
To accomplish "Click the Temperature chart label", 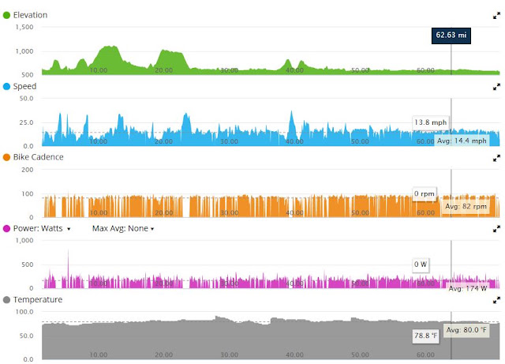I will click(x=38, y=300).
